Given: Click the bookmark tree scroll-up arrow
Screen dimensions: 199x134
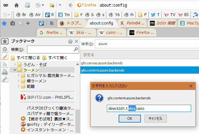Looking at the screenshot, I should [77, 64].
